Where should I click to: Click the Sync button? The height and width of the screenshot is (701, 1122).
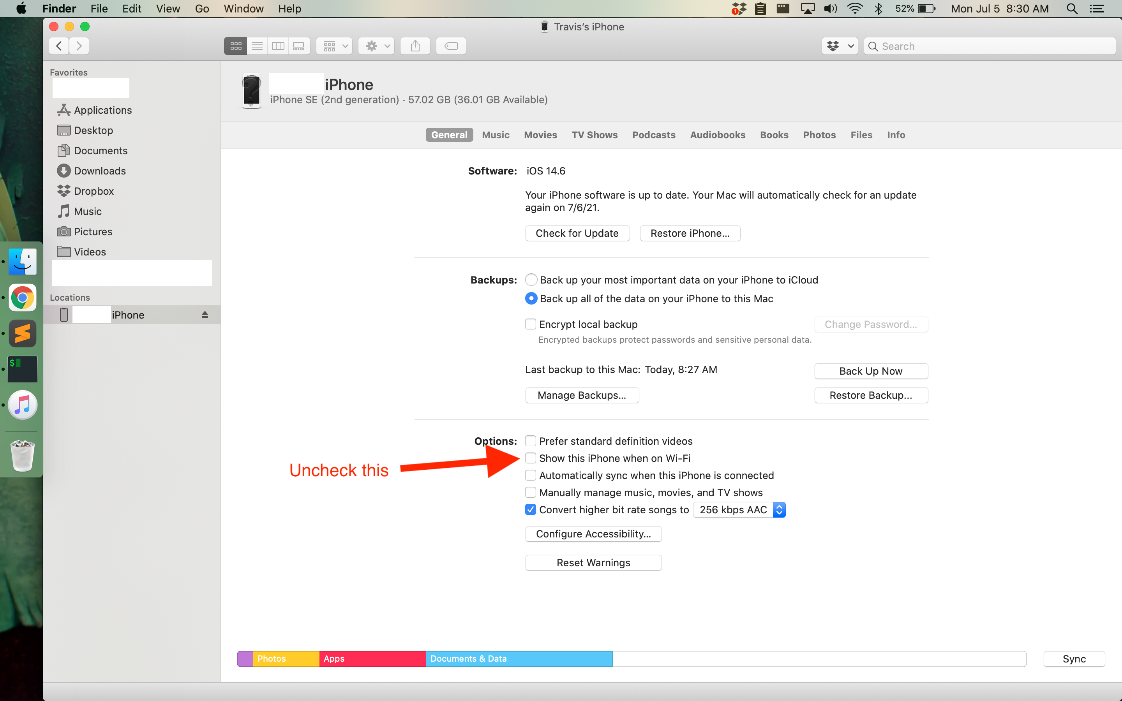pyautogui.click(x=1074, y=659)
